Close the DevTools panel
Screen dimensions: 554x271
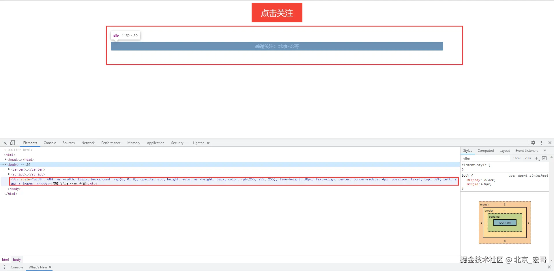pos(550,143)
